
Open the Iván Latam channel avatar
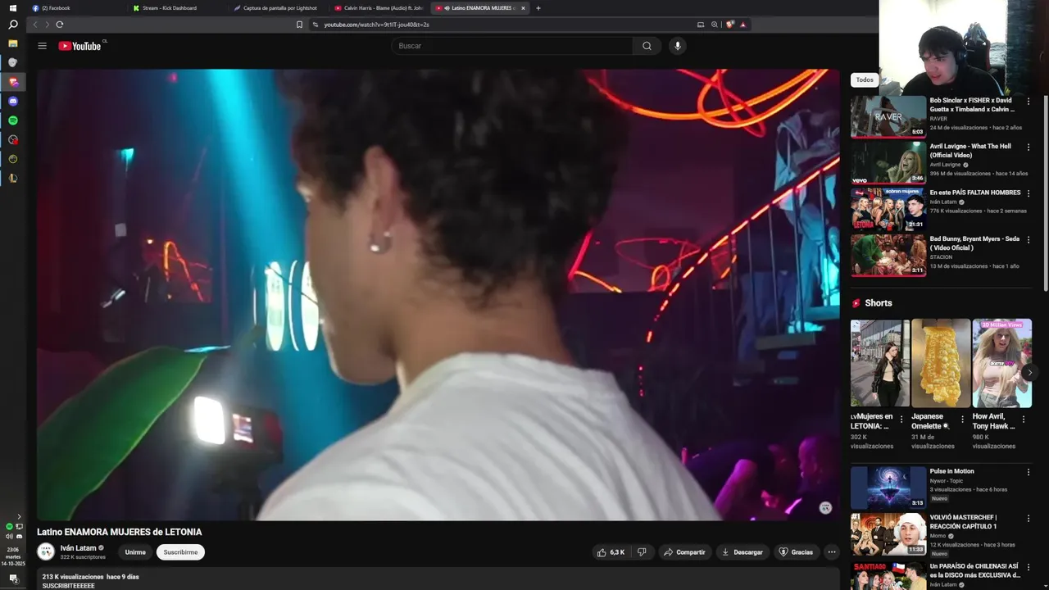pyautogui.click(x=46, y=552)
